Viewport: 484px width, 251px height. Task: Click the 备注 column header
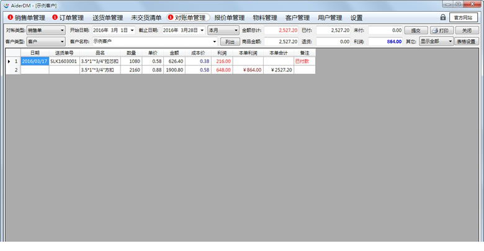[305, 53]
